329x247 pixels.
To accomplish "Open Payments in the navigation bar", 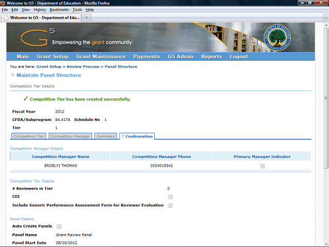I will point(147,57).
